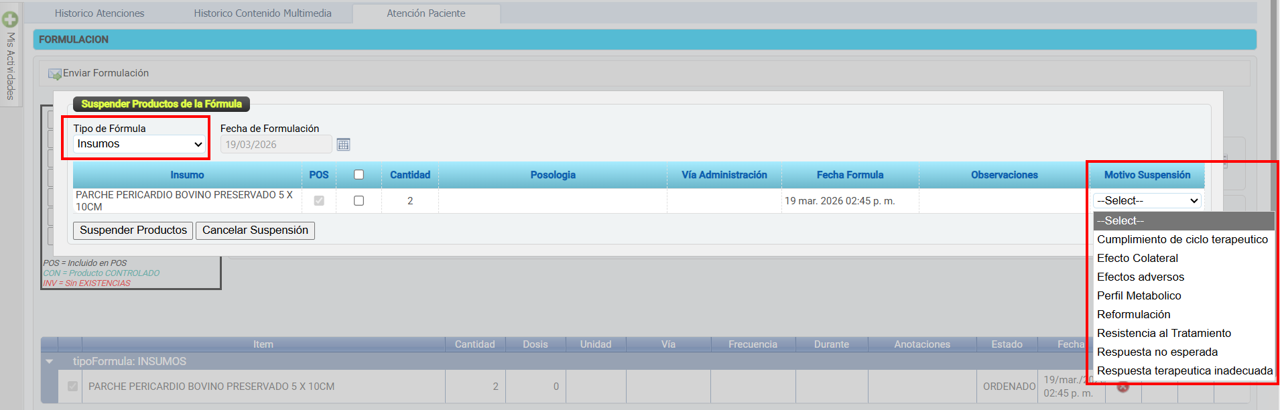Toggle the checkbox beside the bottom grid item

[72, 387]
